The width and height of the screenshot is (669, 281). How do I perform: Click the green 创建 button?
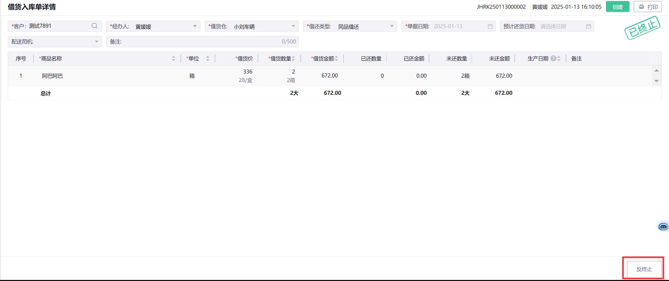tap(617, 7)
